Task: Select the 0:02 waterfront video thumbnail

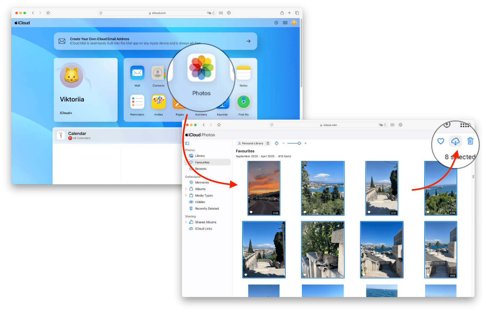Action: (441, 250)
